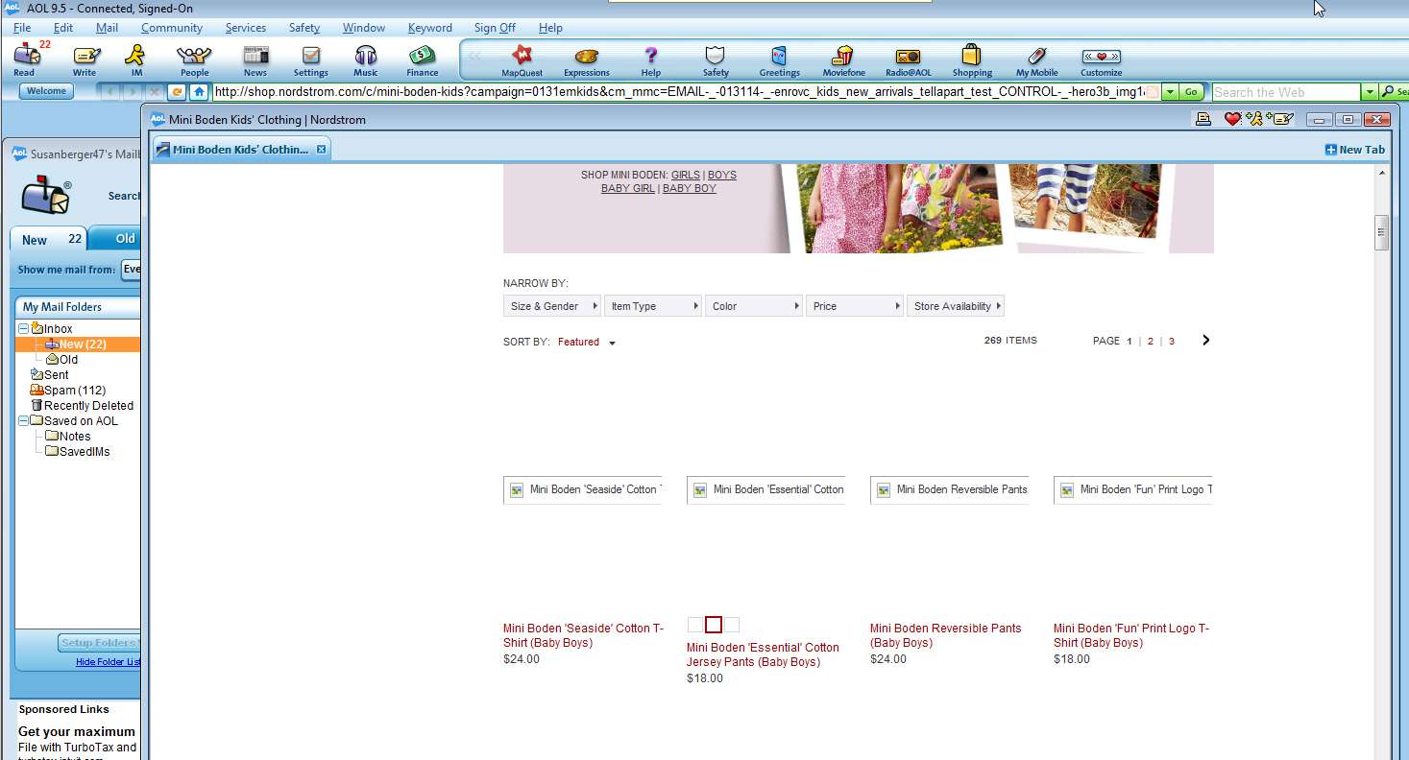This screenshot has height=760, width=1409.
Task: Select the third color swatch for Essential pants
Action: pyautogui.click(x=732, y=625)
